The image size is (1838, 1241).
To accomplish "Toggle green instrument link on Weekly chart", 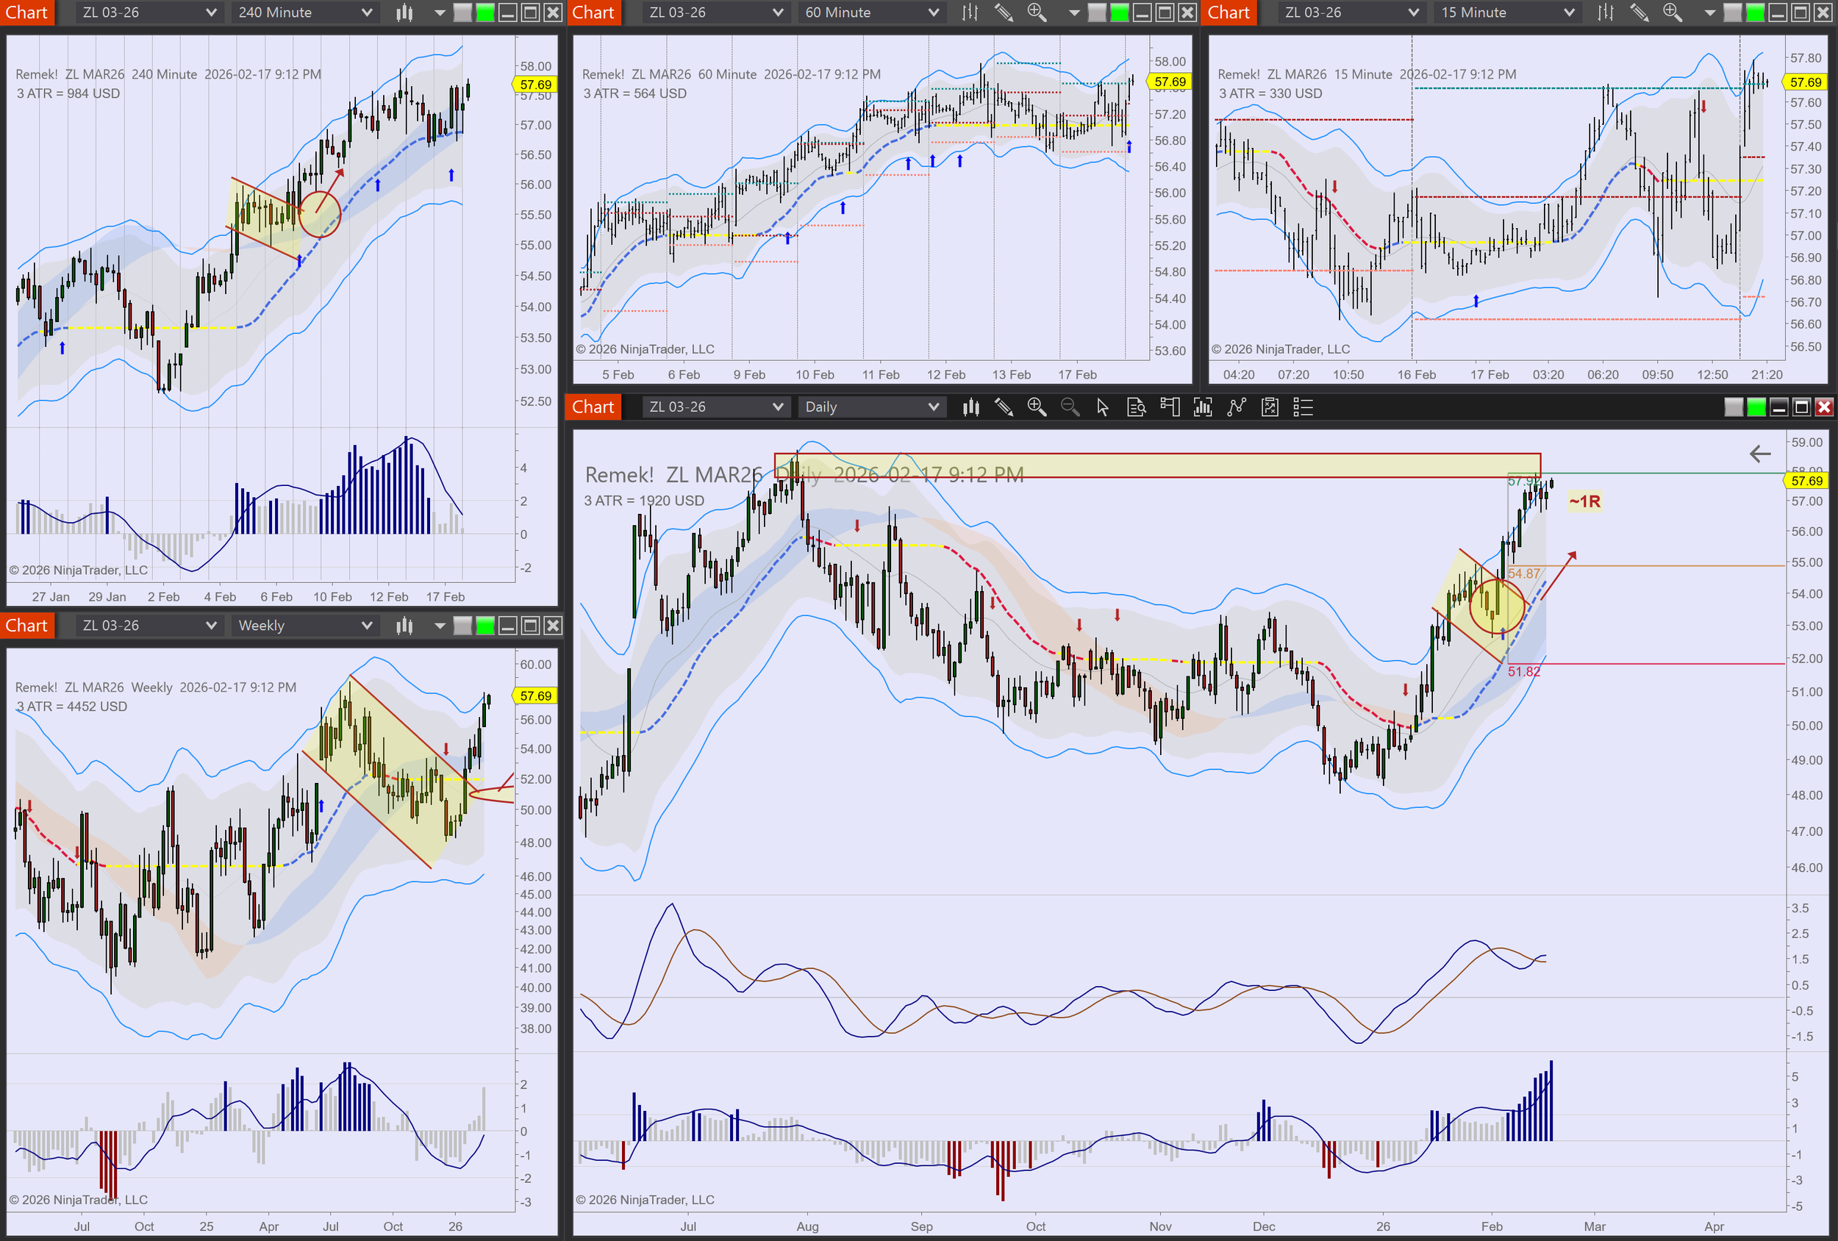I will (484, 626).
